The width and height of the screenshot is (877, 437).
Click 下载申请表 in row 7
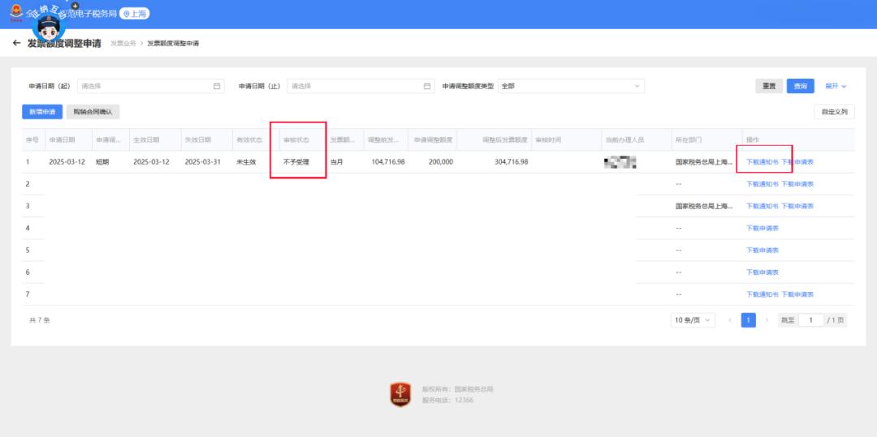click(x=797, y=294)
